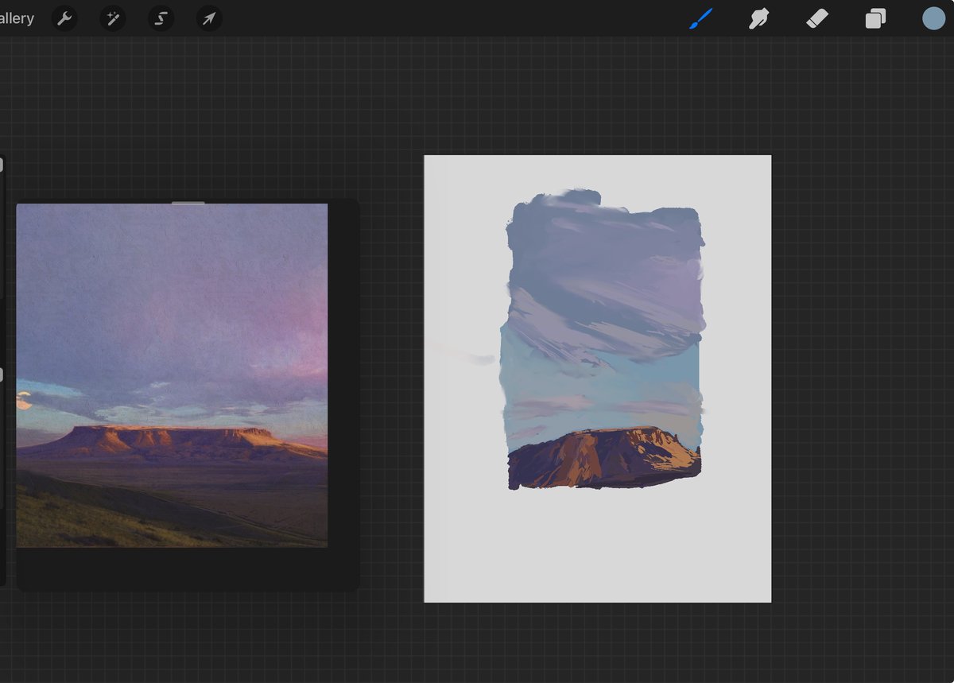
Task: Activate the Transform arrow tool
Action: click(x=209, y=18)
